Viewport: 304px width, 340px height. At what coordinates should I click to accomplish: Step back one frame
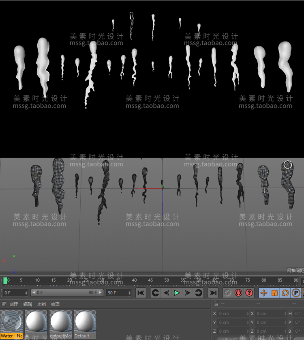pyautogui.click(x=166, y=293)
